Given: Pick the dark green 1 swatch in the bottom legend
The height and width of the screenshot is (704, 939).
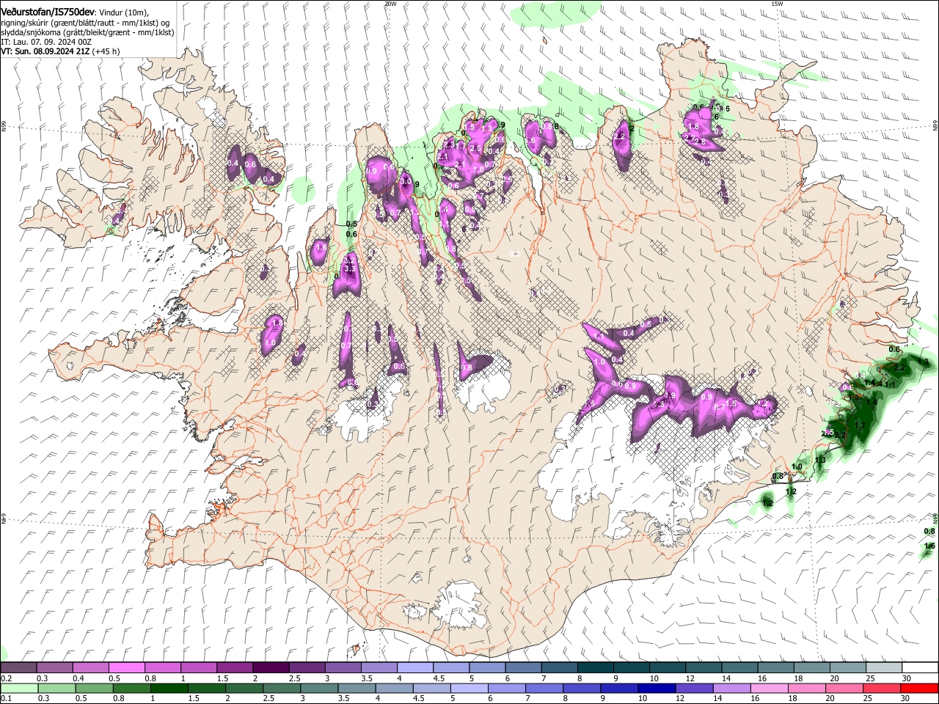Looking at the screenshot, I should coord(169,688).
